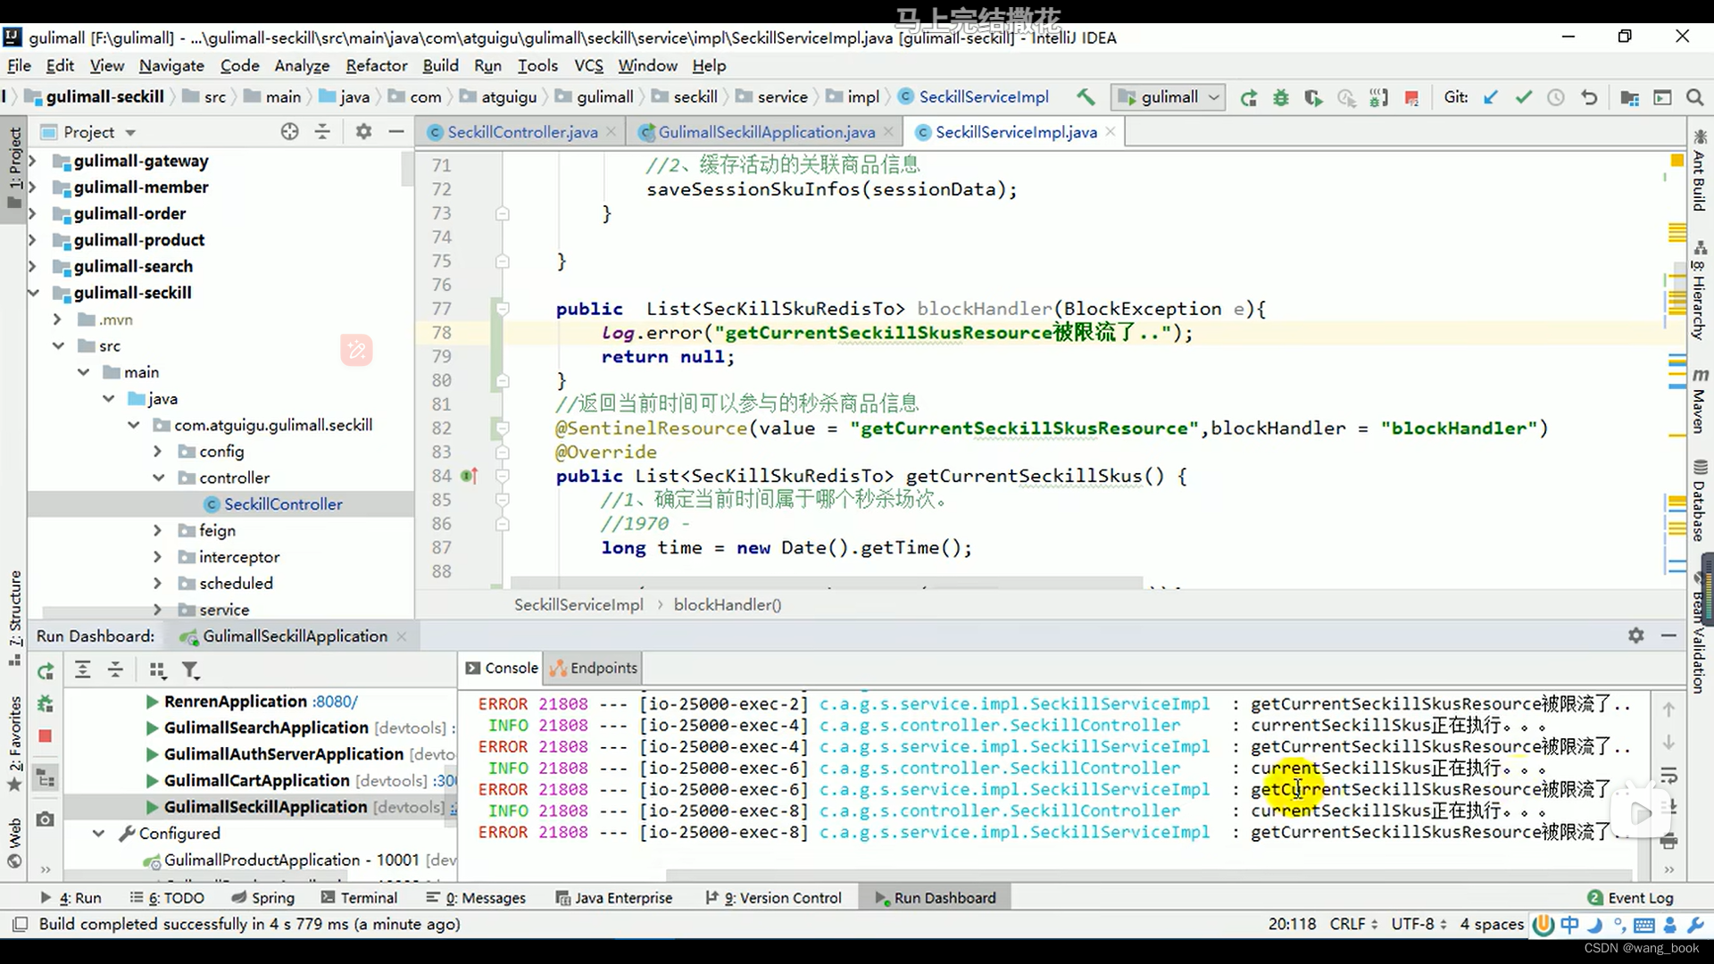Open the Run Dashboard settings gear

[1635, 636]
